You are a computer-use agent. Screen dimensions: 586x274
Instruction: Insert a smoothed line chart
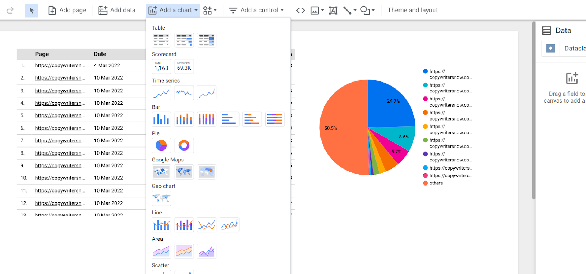coord(229,225)
